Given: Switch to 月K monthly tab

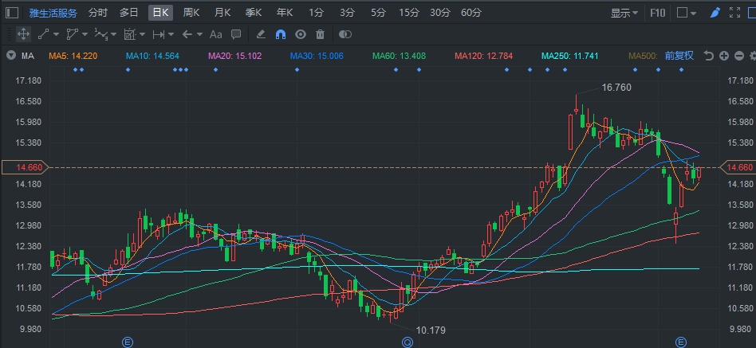Looking at the screenshot, I should [x=222, y=13].
